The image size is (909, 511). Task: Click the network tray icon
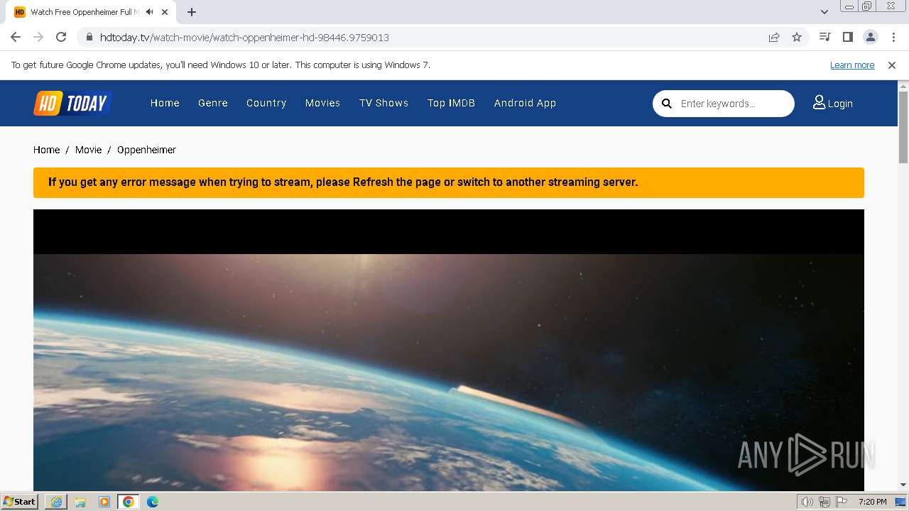click(824, 502)
